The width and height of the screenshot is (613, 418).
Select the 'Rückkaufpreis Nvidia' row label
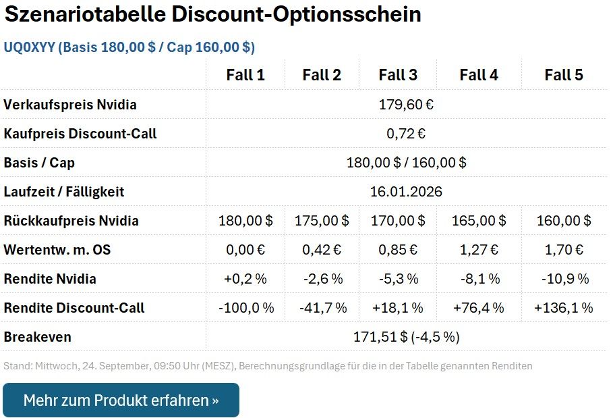pyautogui.click(x=71, y=221)
